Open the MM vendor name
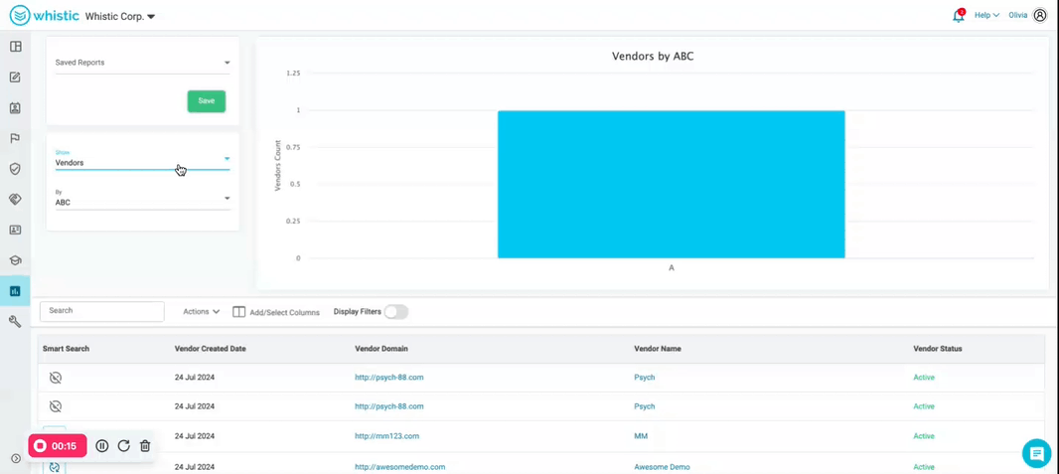Image resolution: width=1059 pixels, height=474 pixels. [641, 436]
